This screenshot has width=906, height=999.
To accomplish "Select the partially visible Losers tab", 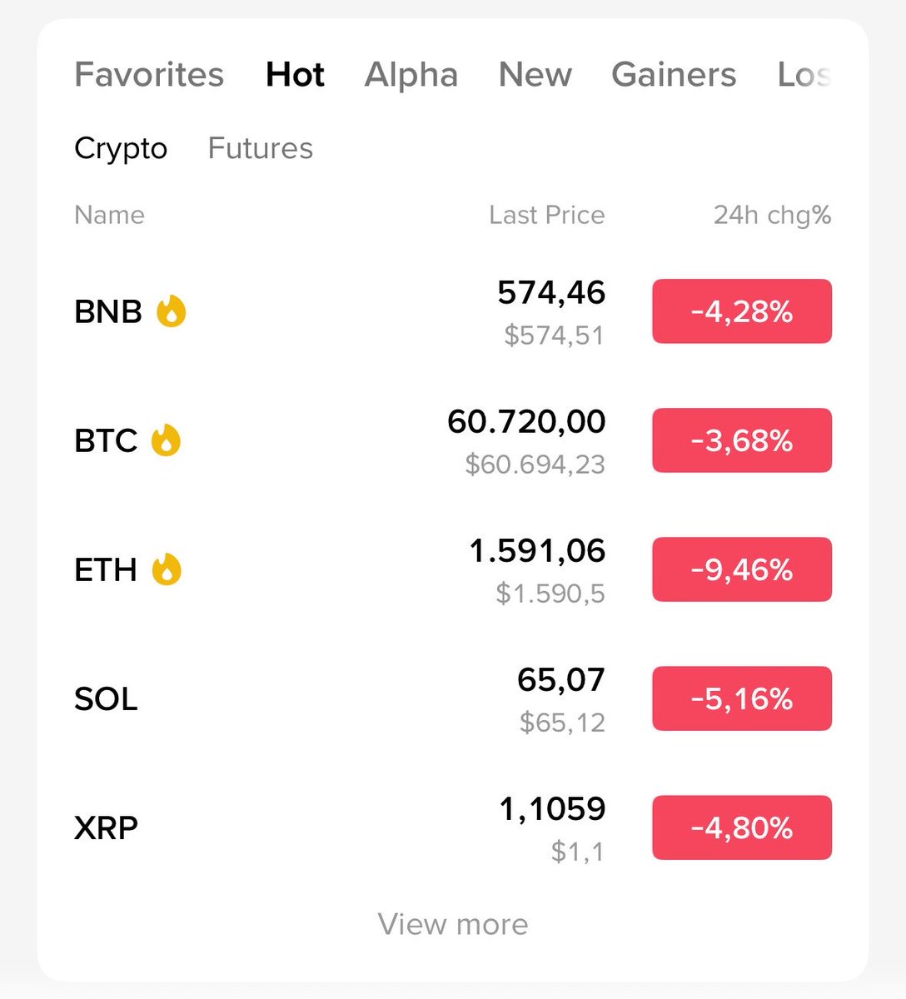I will click(x=804, y=75).
